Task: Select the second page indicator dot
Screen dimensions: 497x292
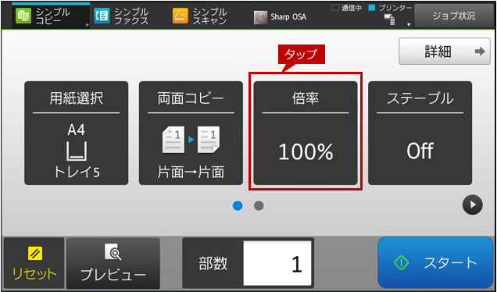Action: [x=259, y=206]
